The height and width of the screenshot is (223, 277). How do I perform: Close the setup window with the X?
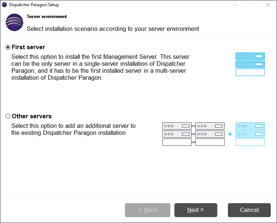pos(268,5)
